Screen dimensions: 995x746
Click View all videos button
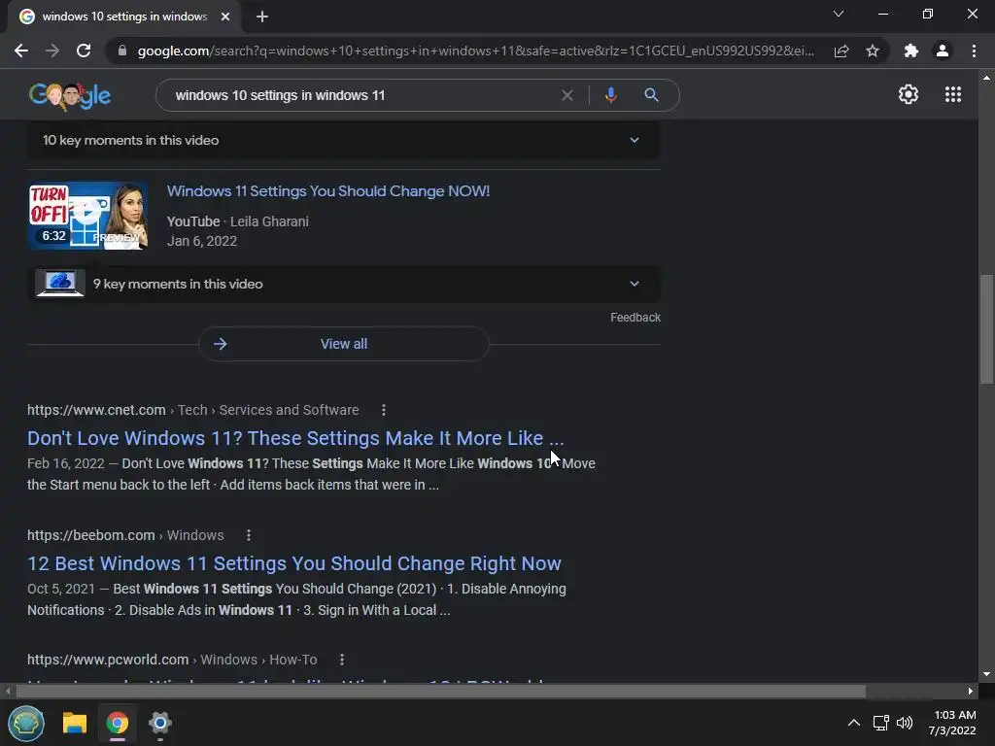[344, 344]
